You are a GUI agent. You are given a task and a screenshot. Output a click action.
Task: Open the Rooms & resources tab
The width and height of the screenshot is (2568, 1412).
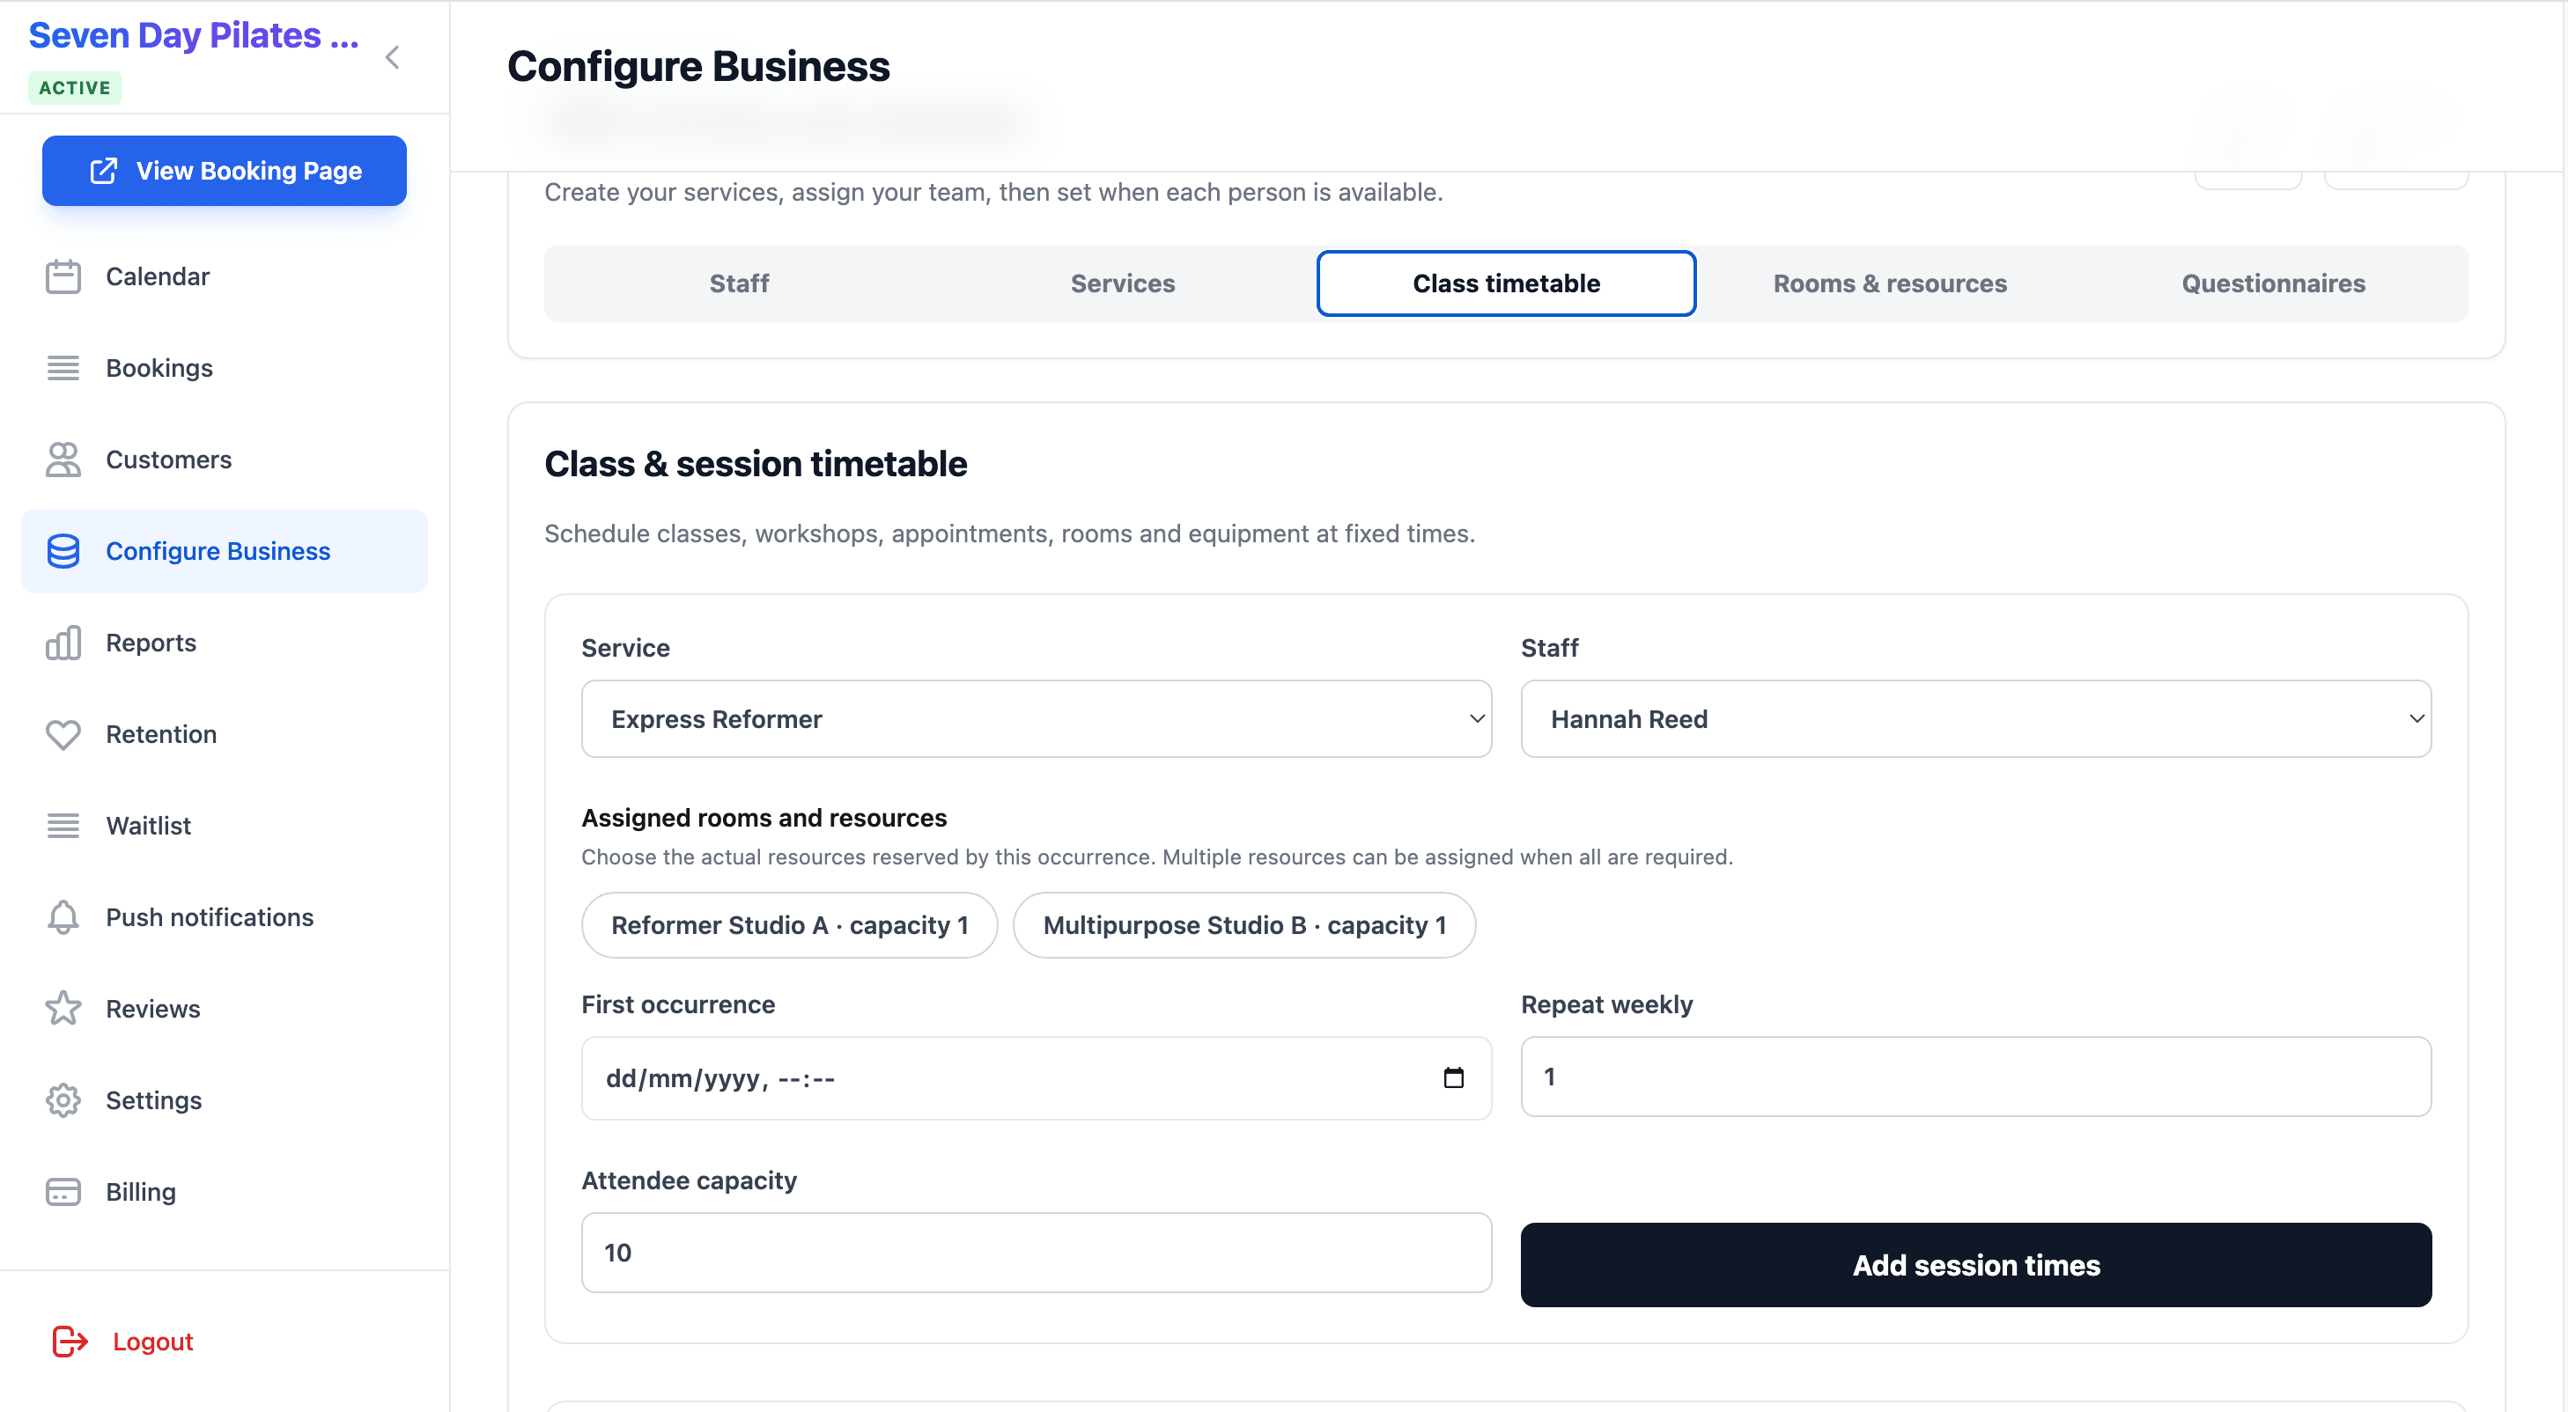tap(1889, 283)
